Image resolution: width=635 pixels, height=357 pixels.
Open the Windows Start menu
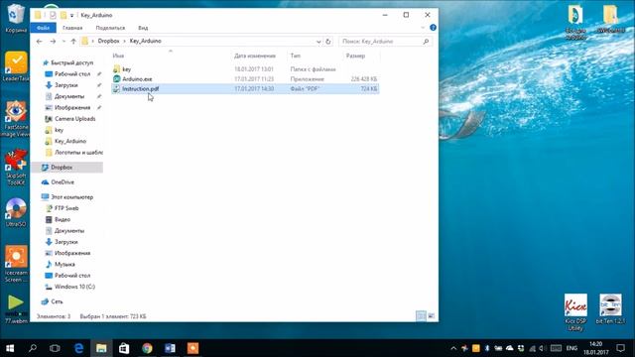(x=10, y=348)
